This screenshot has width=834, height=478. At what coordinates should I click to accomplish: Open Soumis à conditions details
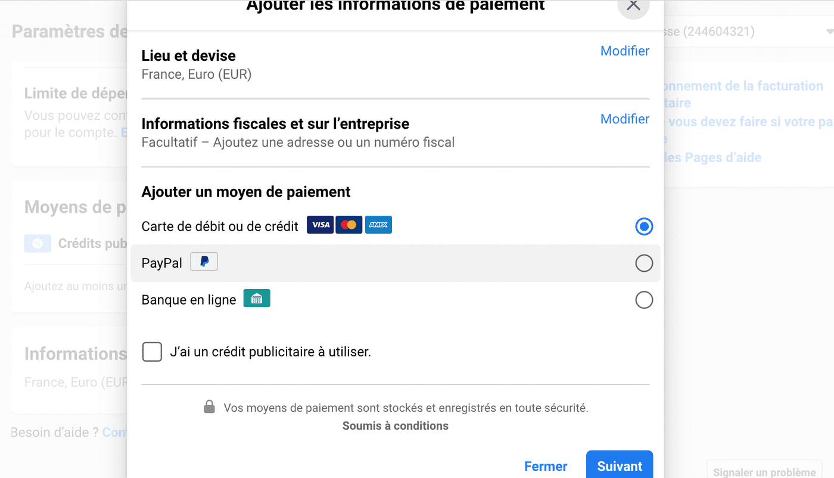coord(395,426)
